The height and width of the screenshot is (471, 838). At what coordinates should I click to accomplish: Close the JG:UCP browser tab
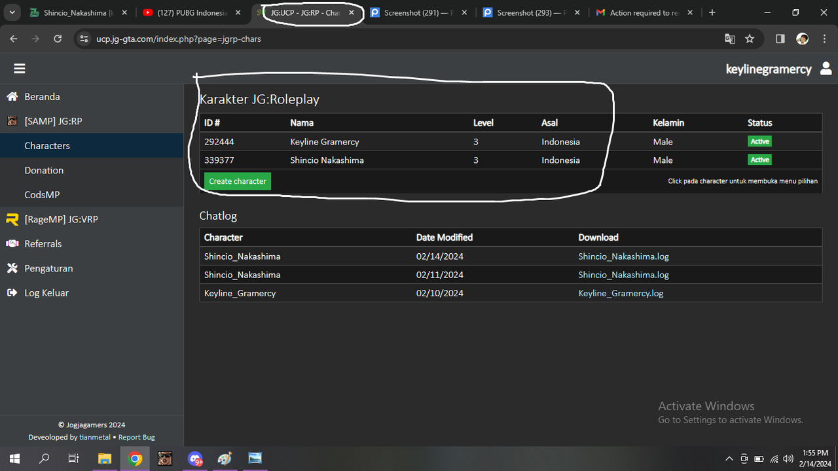(x=352, y=12)
